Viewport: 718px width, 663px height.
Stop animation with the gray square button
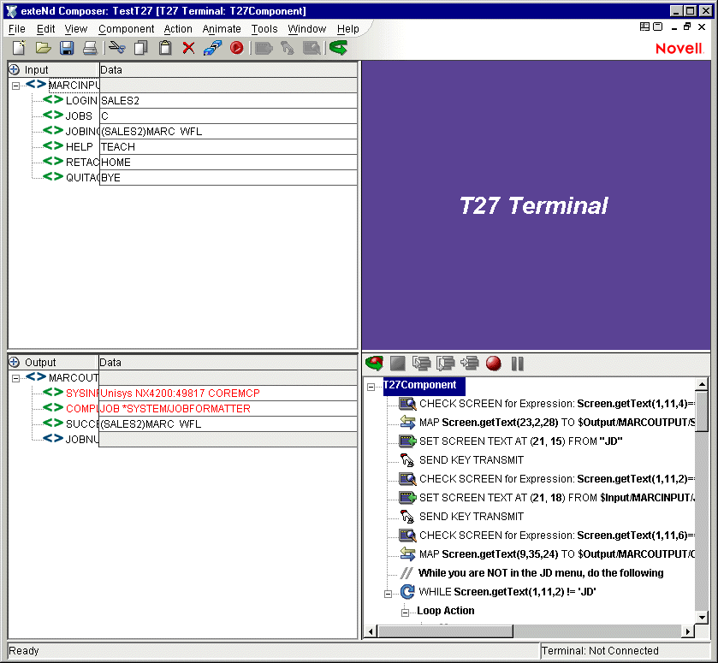coord(397,364)
